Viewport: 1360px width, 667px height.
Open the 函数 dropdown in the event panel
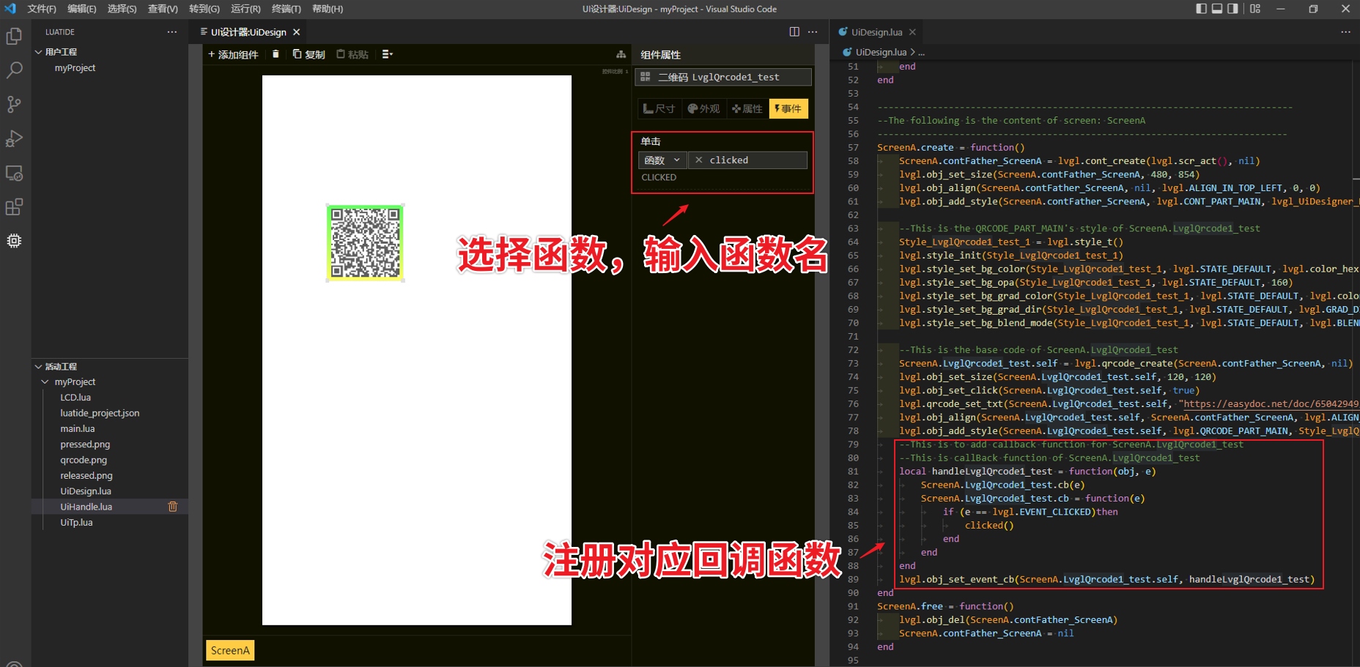[662, 160]
